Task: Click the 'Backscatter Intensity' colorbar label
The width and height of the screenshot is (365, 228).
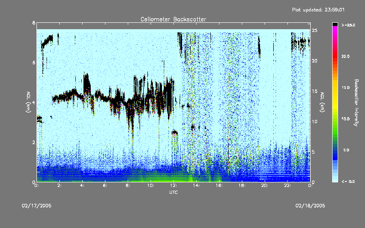Action: click(x=356, y=103)
